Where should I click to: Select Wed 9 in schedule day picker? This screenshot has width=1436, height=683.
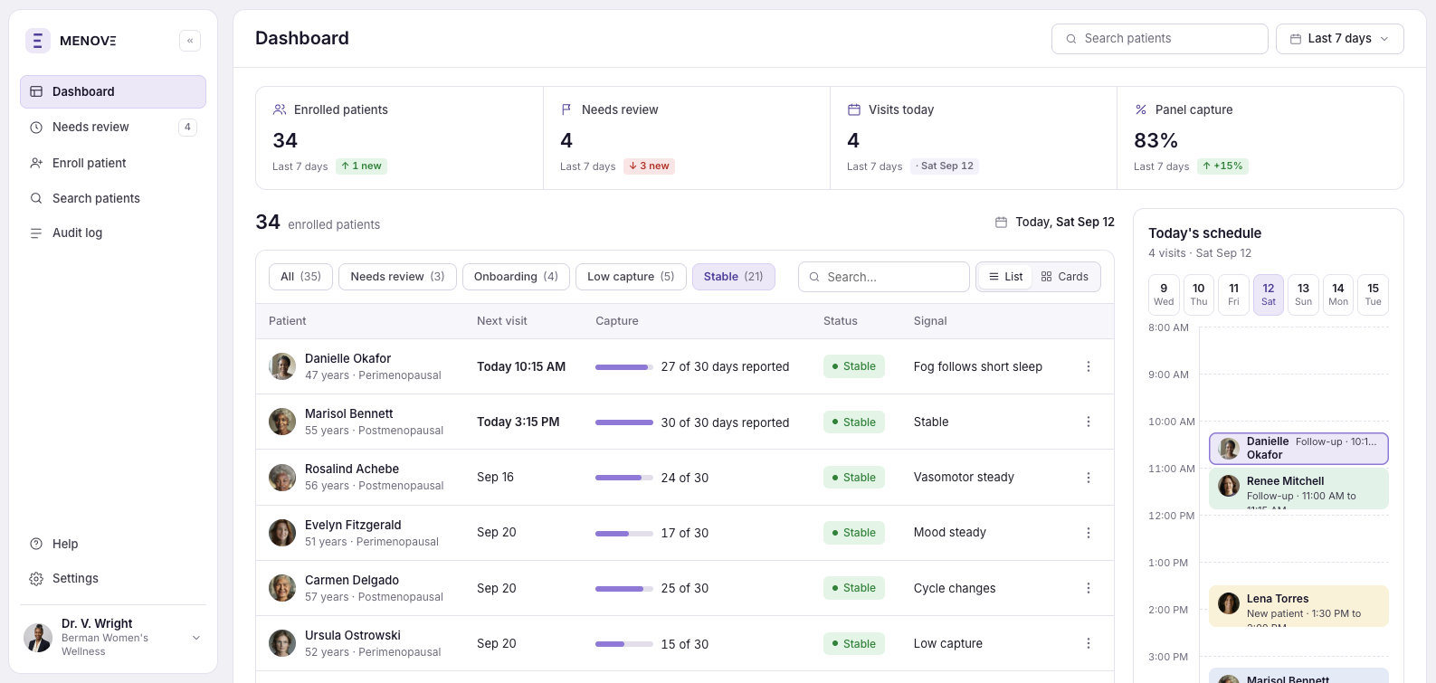[x=1164, y=295]
